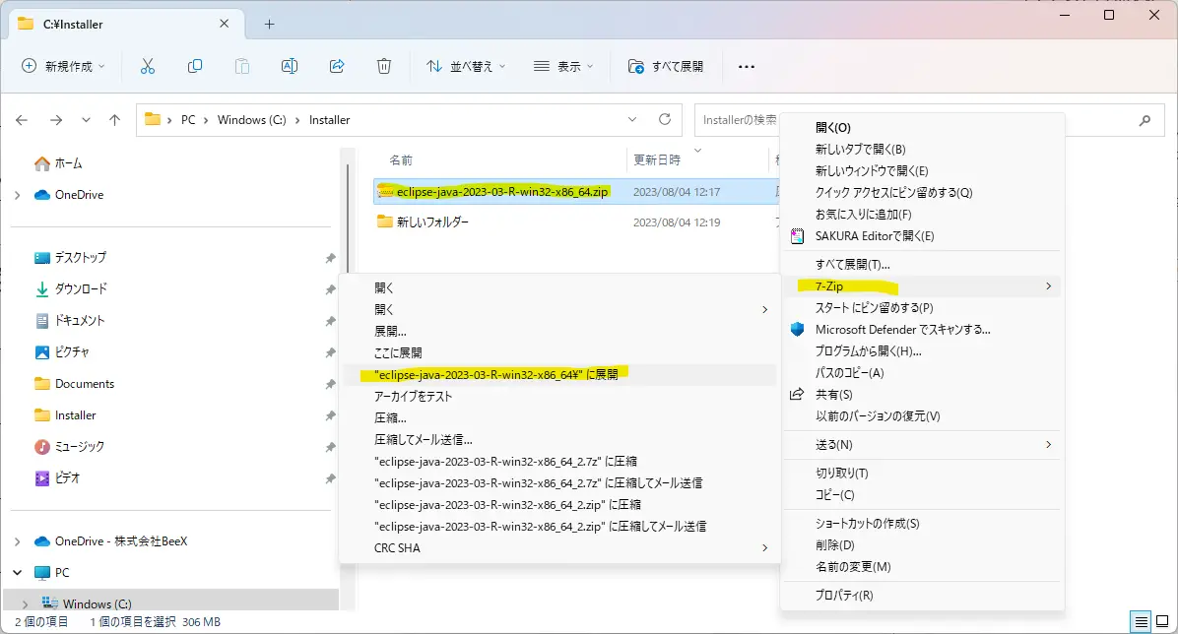Open 送る(N) submenu

pyautogui.click(x=923, y=445)
